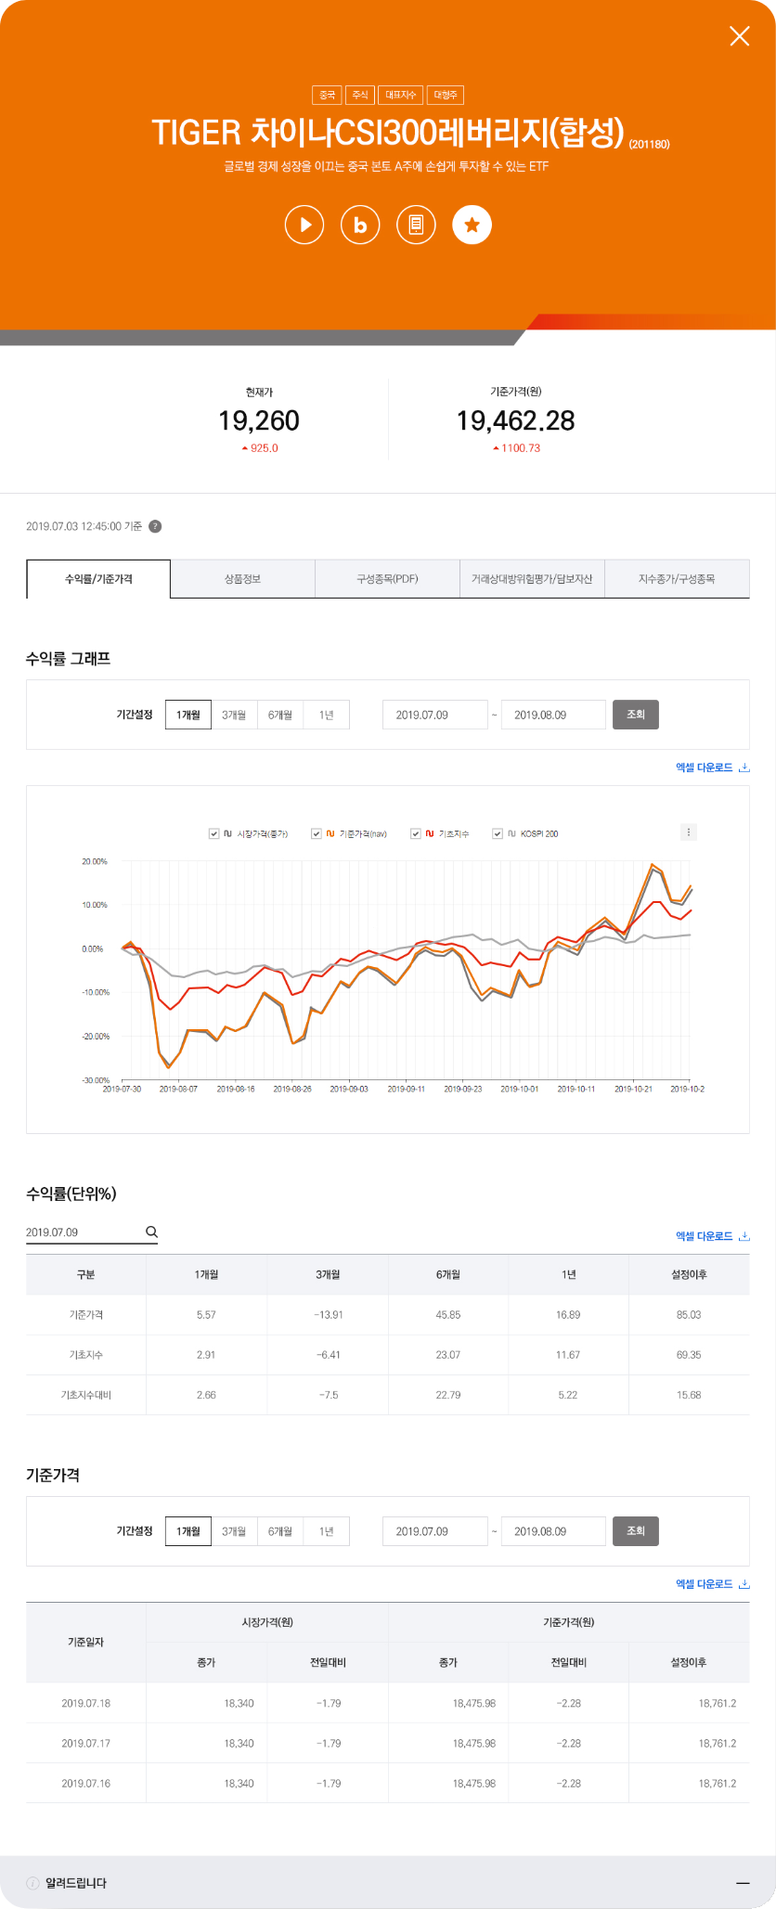
Task: Download the 수익률 table via 엑셀 다운로드
Action: (712, 1236)
